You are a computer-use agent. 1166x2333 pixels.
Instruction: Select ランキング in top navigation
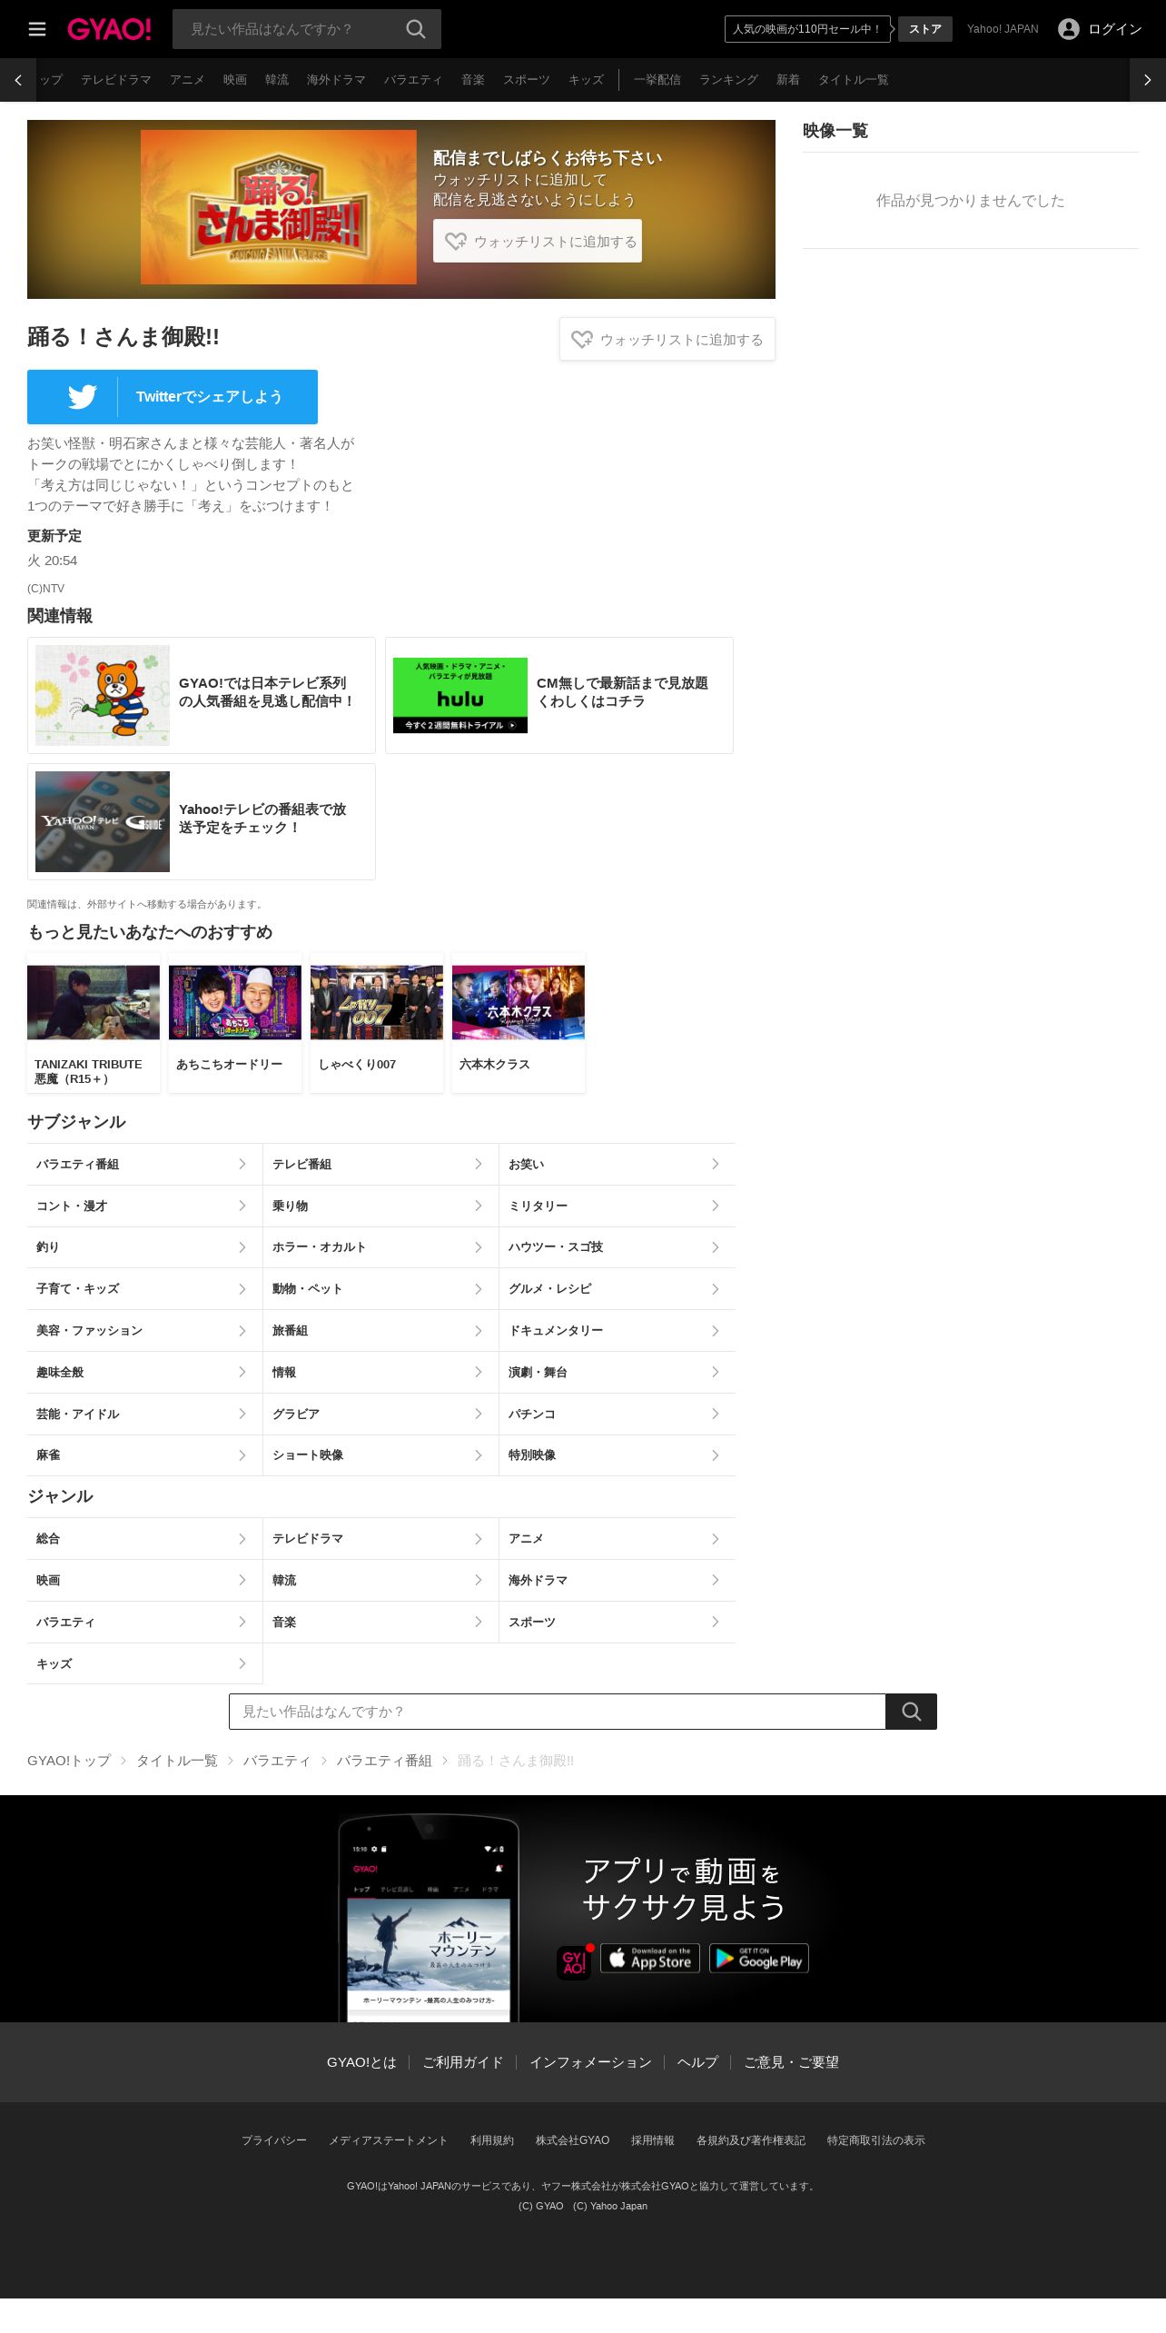[728, 80]
